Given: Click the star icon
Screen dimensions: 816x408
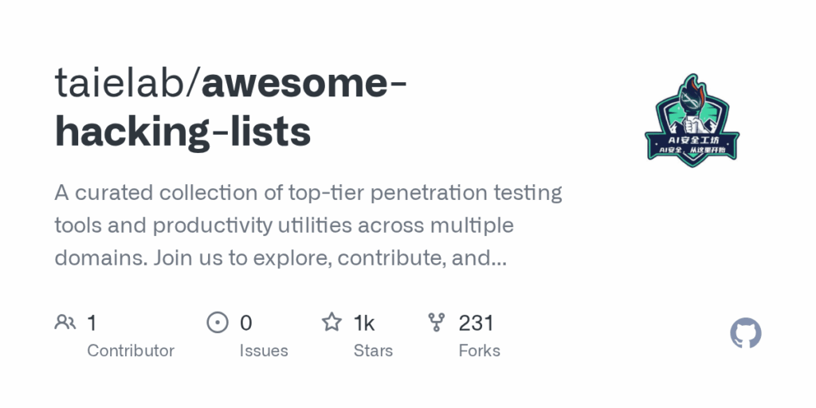Looking at the screenshot, I should [x=331, y=322].
